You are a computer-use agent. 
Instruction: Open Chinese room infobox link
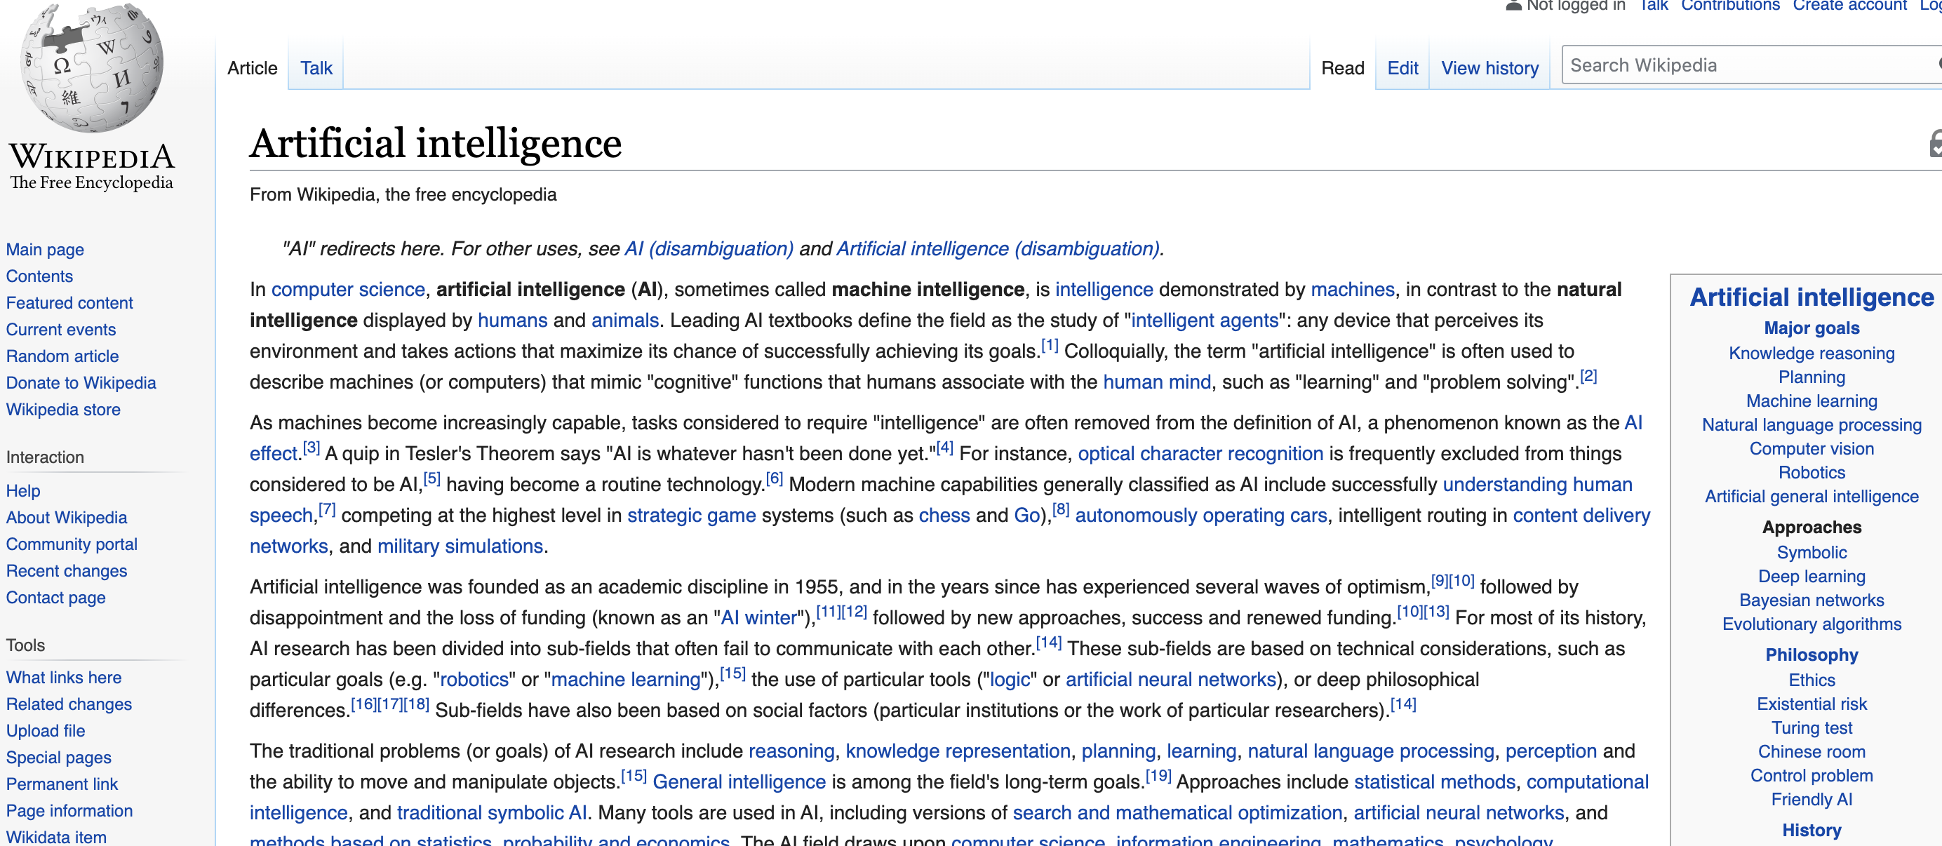(x=1812, y=753)
